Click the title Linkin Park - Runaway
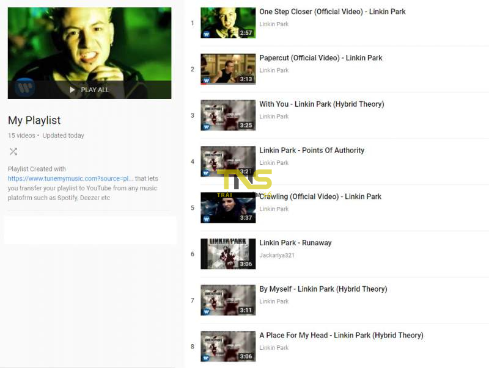The width and height of the screenshot is (489, 368). [x=295, y=243]
